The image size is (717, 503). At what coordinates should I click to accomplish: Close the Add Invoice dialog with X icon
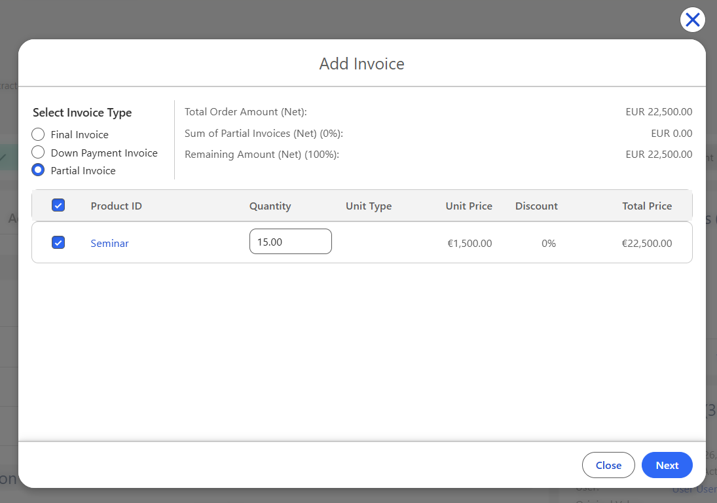coord(692,20)
